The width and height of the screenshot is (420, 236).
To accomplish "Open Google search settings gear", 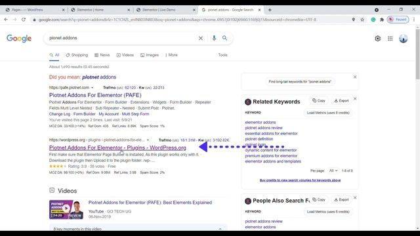I will pos(378,39).
